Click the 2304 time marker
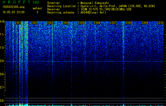Screen dimensions: 166x106 click(65, 23)
